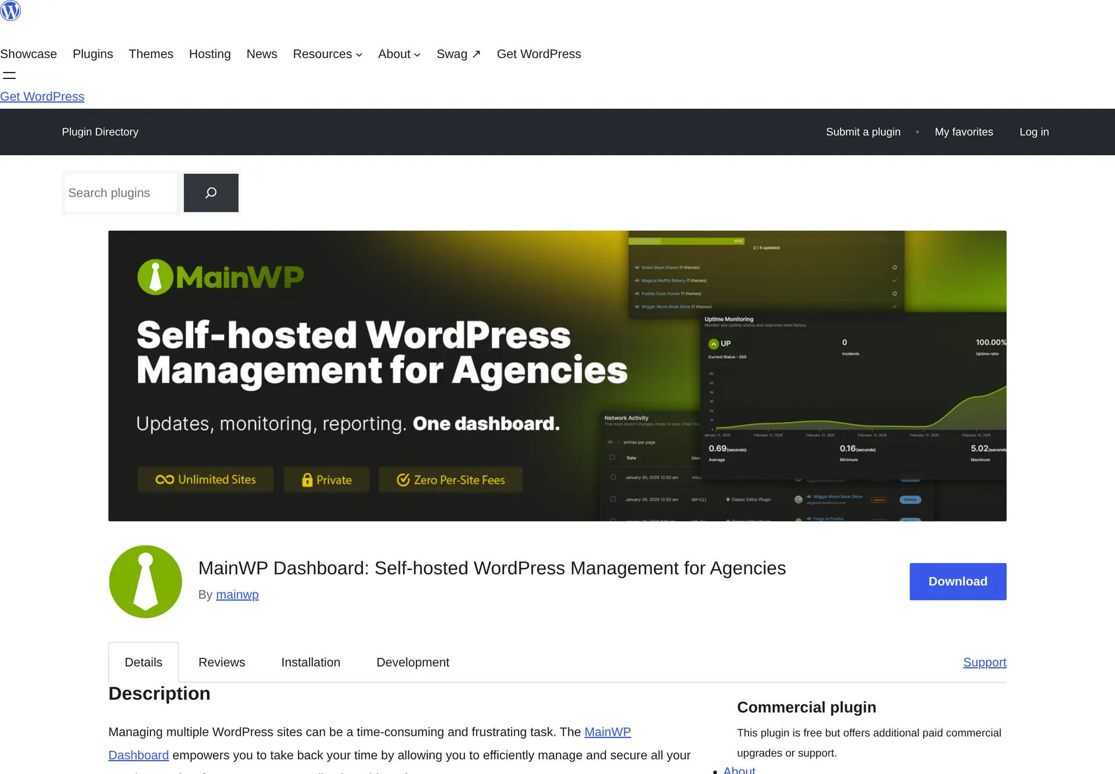Select the Details tab
The width and height of the screenshot is (1115, 774).
pos(143,662)
